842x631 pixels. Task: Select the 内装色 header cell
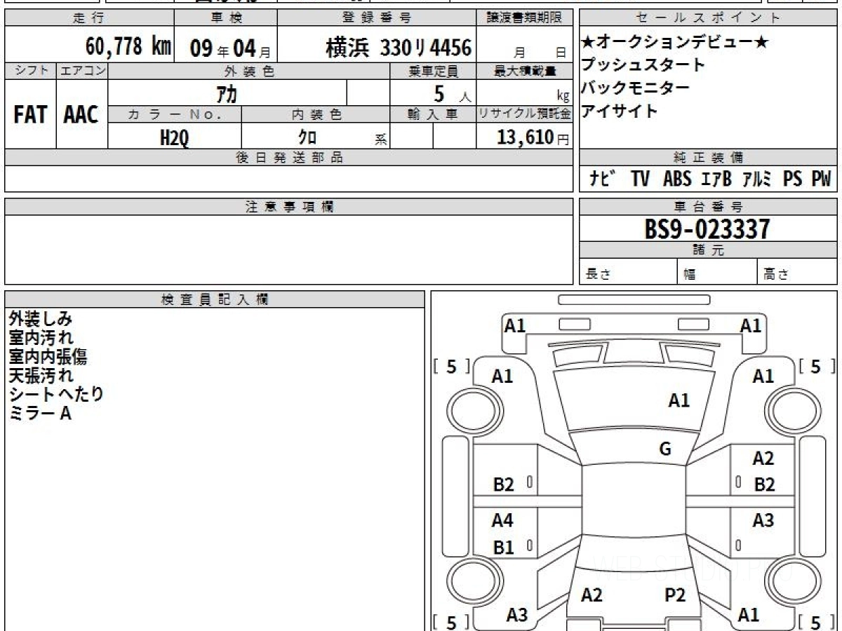(x=316, y=114)
